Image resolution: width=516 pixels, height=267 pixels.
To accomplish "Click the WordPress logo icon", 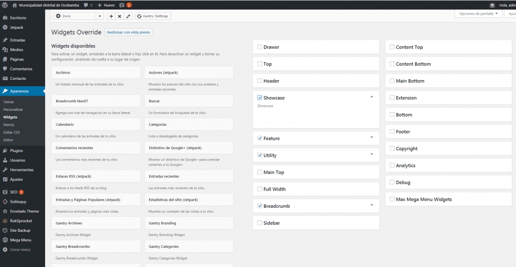I will (5, 5).
